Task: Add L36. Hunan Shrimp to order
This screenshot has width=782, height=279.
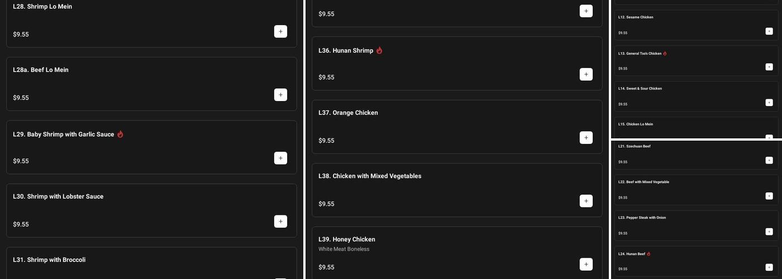Action: [x=586, y=74]
